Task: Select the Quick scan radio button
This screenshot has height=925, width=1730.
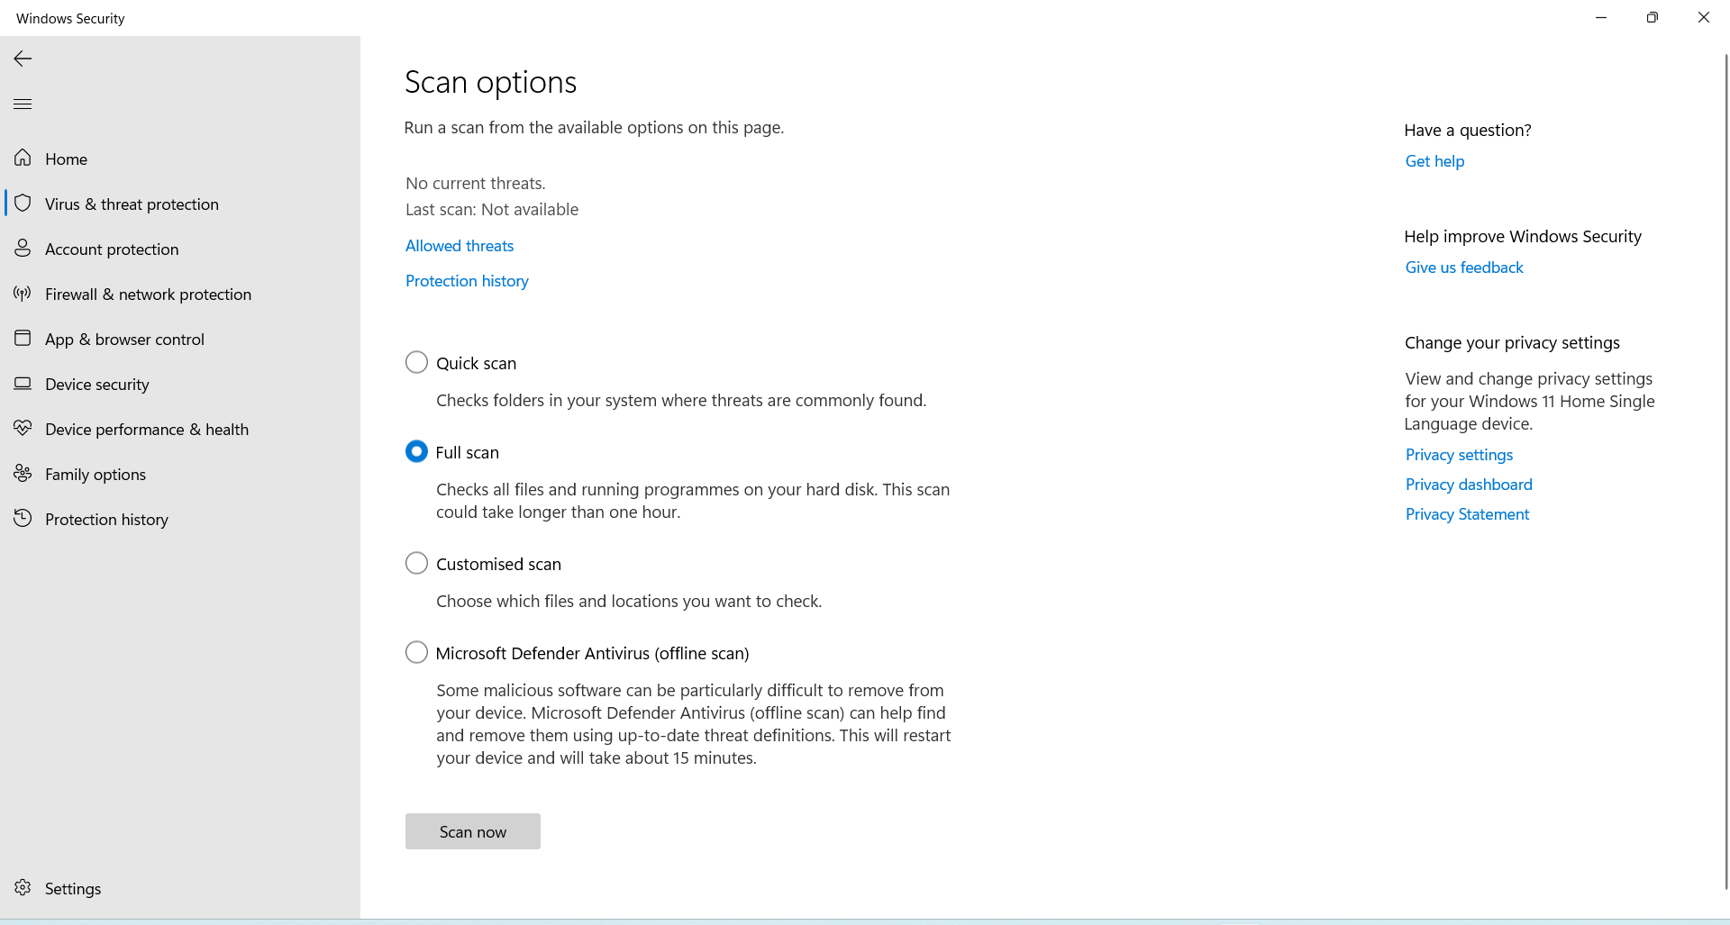Action: 416,363
